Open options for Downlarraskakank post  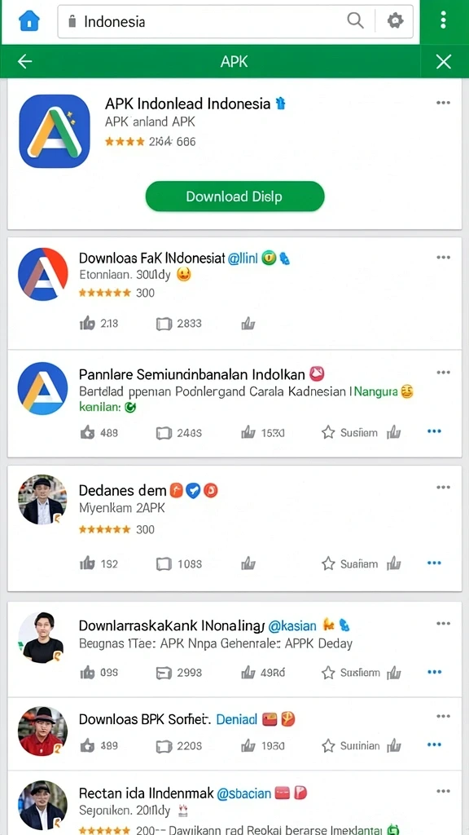(443, 623)
